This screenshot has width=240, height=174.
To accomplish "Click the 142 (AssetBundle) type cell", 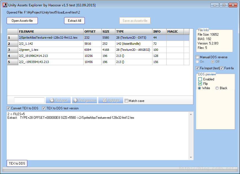I will tap(134, 44).
